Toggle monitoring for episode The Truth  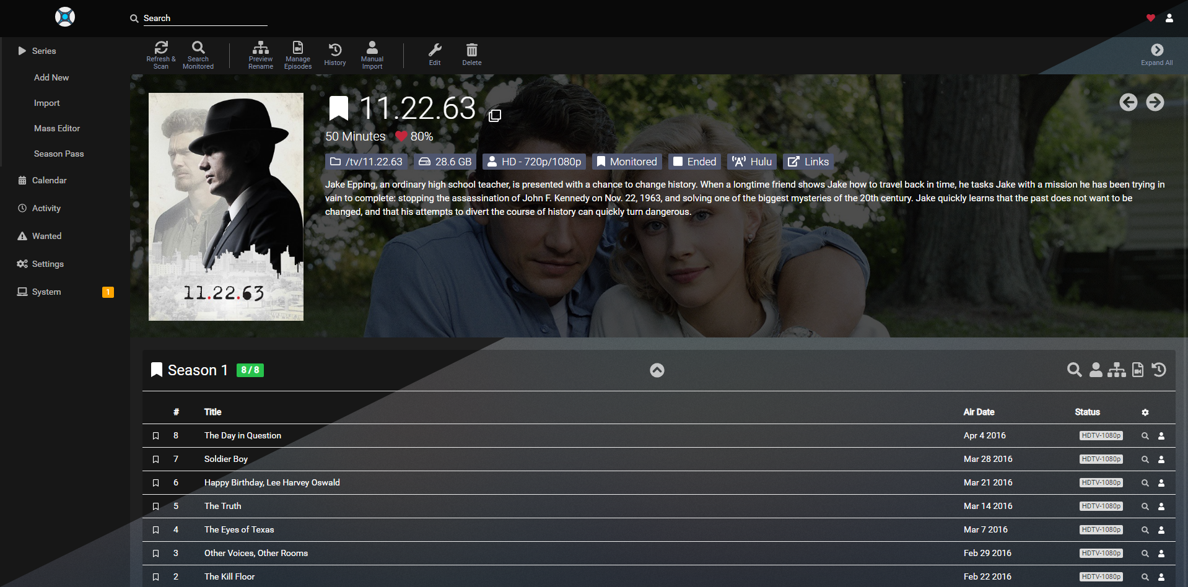156,507
